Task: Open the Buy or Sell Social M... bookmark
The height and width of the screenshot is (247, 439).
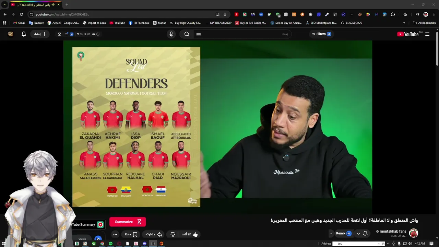Action: pos(251,23)
